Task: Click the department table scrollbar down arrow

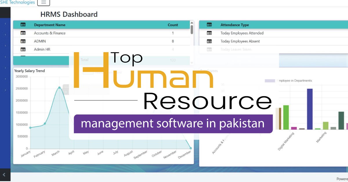Action: click(192, 63)
